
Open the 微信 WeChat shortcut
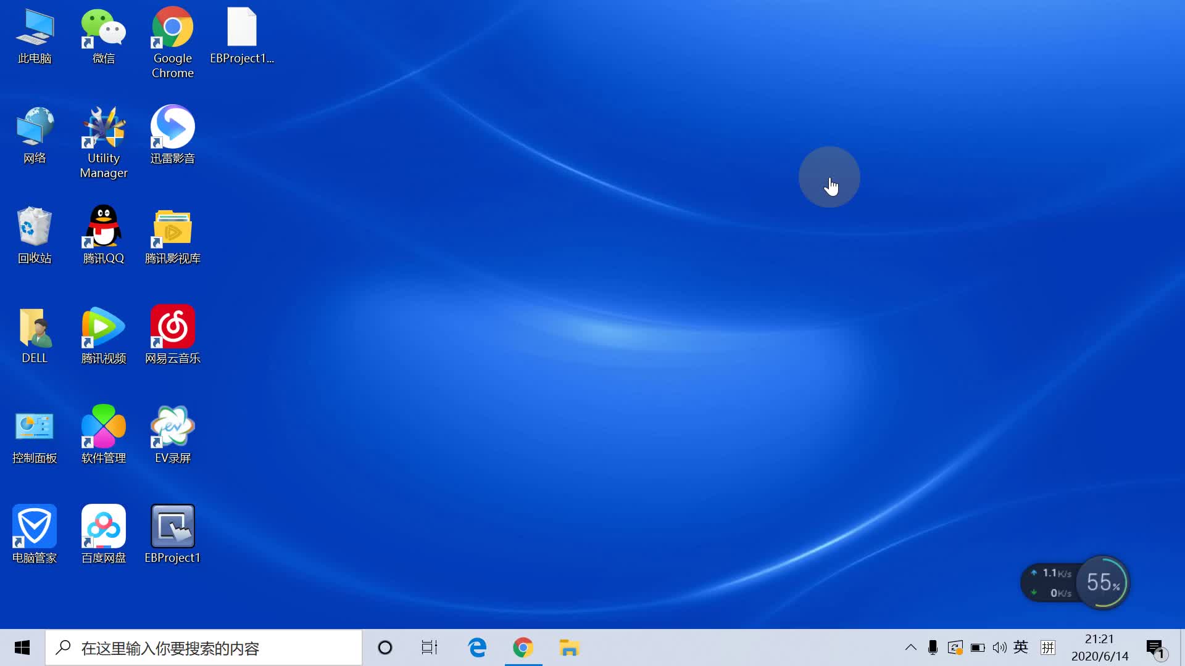pos(104,36)
